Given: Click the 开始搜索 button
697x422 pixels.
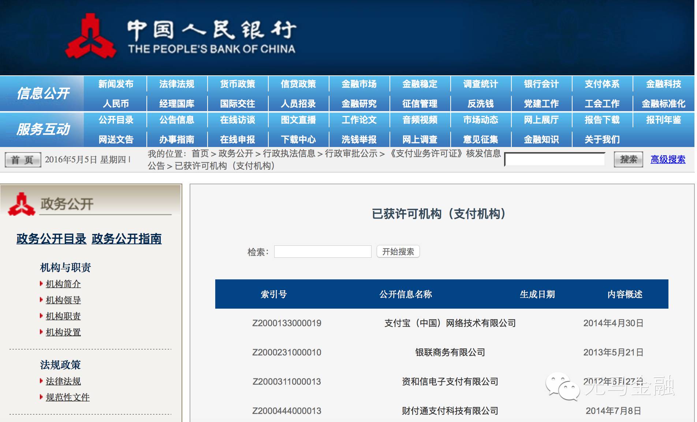Looking at the screenshot, I should [398, 251].
